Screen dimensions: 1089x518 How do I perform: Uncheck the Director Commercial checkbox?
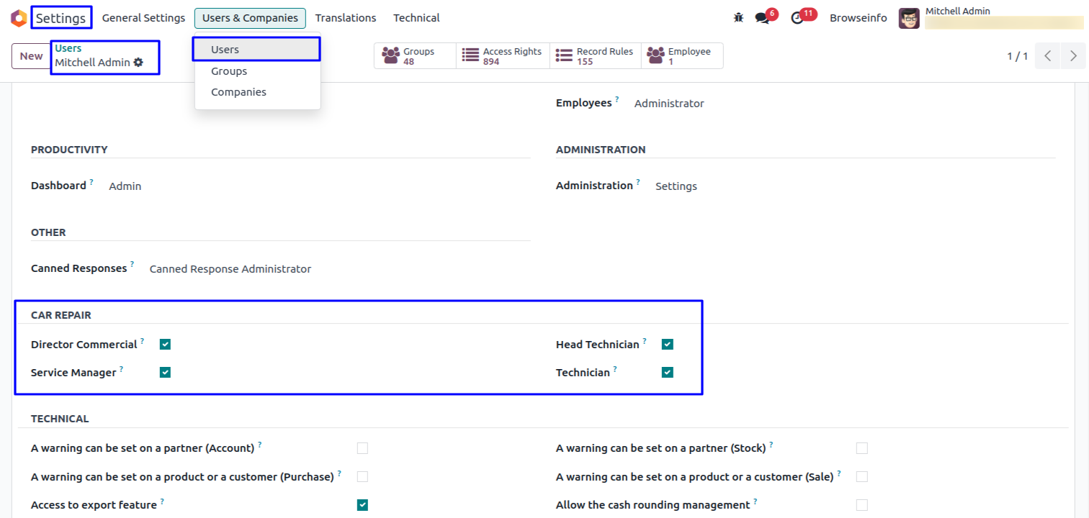(x=166, y=345)
